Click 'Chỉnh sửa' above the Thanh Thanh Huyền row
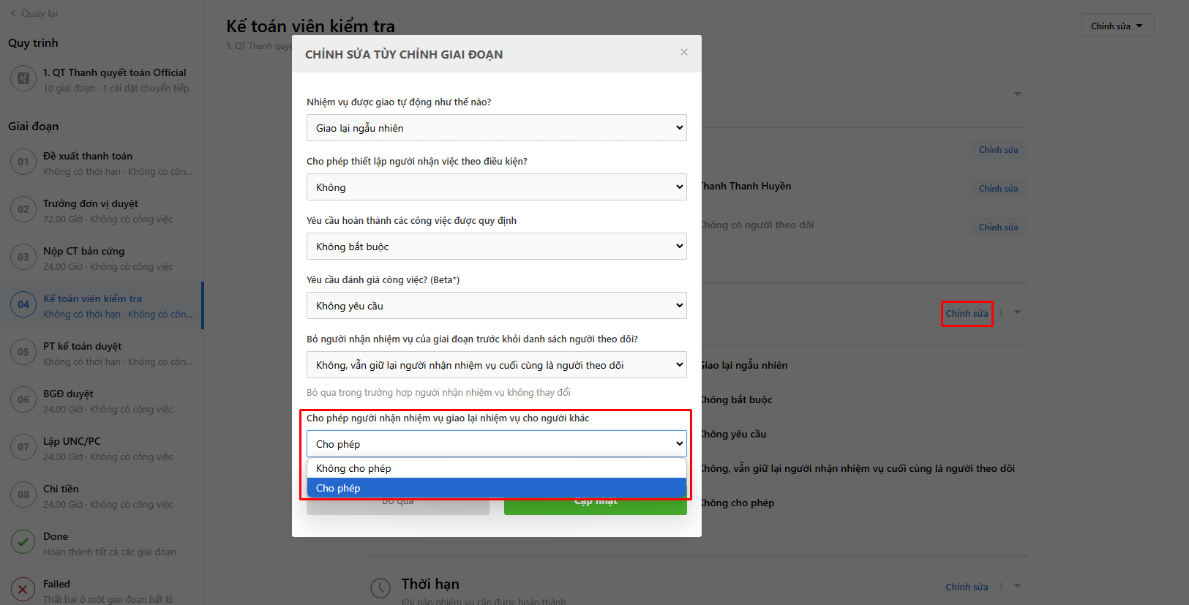The width and height of the screenshot is (1189, 605). tap(998, 150)
